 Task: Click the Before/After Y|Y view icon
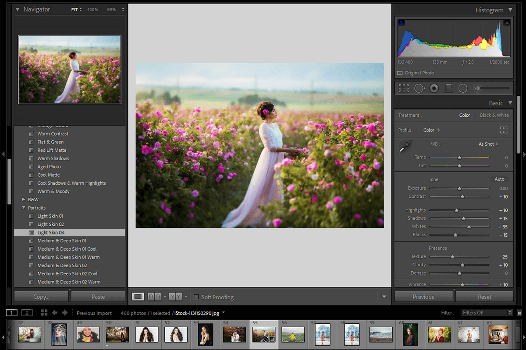click(175, 297)
